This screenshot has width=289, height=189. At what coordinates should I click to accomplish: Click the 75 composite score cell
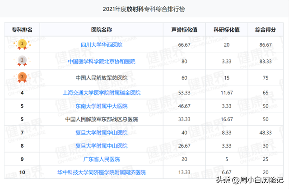(x=266, y=78)
